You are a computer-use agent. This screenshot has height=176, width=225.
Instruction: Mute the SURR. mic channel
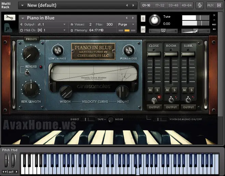point(184,90)
